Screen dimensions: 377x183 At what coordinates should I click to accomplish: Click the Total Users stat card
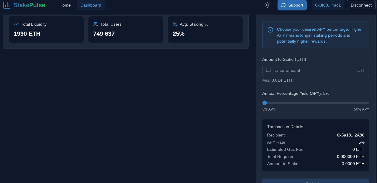[126, 30]
